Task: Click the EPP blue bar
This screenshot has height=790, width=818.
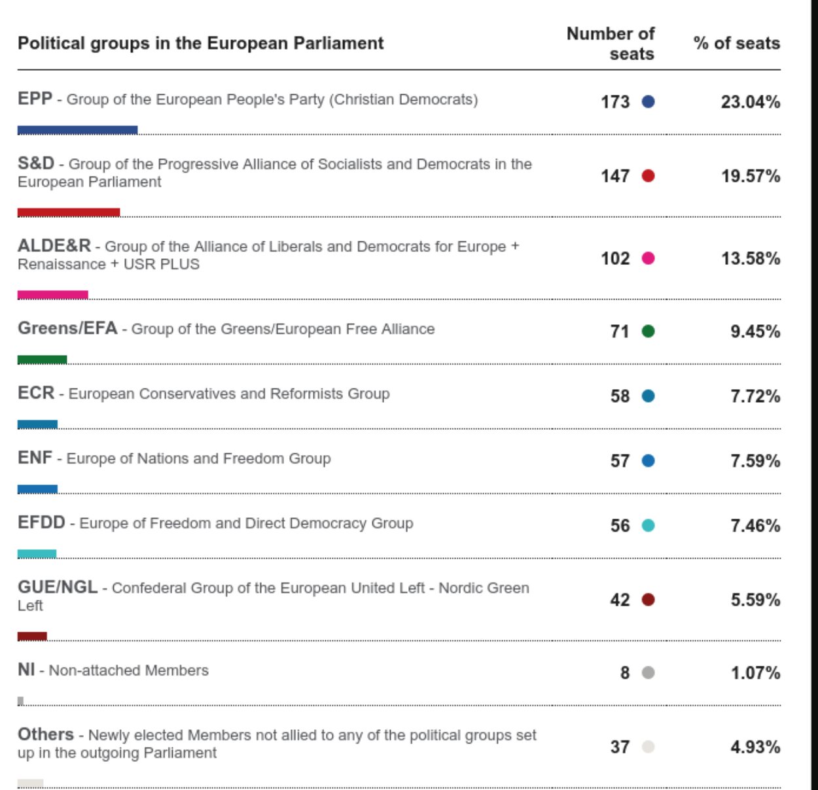Action: pos(77,130)
